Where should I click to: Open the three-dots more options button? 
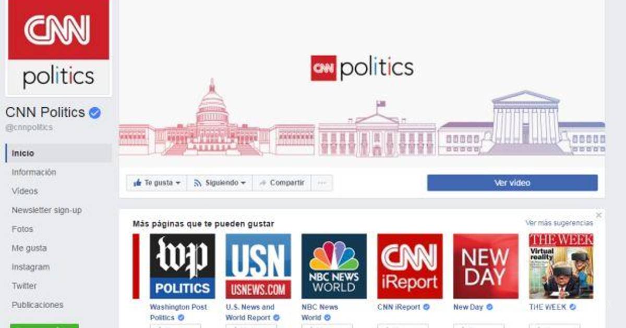322,183
